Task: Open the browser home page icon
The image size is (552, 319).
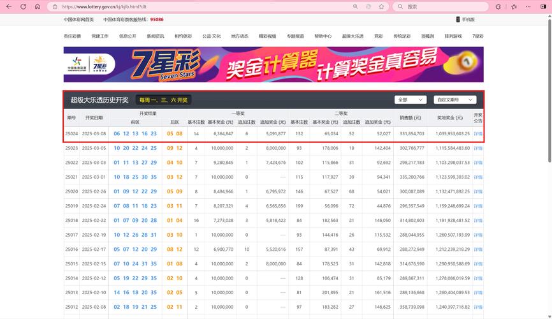Action: coord(38,6)
